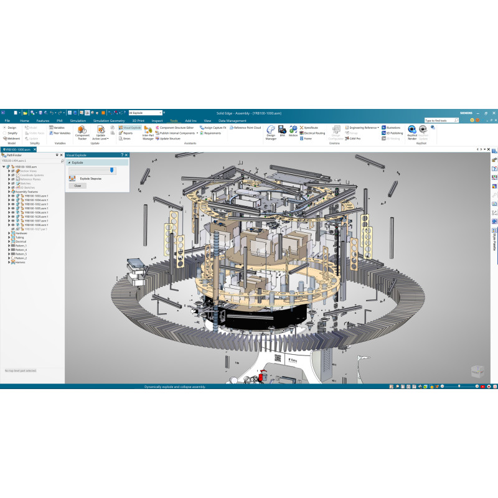
Task: Click the 'Type to find tools' search box
Action: click(x=445, y=120)
